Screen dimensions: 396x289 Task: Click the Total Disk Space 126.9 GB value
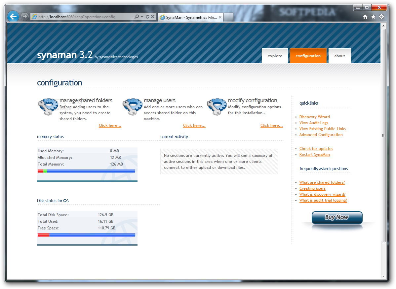pos(105,215)
